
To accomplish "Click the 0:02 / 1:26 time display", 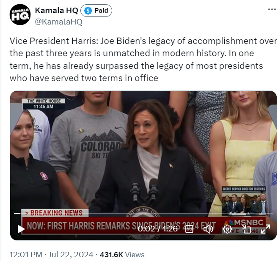I will [x=157, y=229].
